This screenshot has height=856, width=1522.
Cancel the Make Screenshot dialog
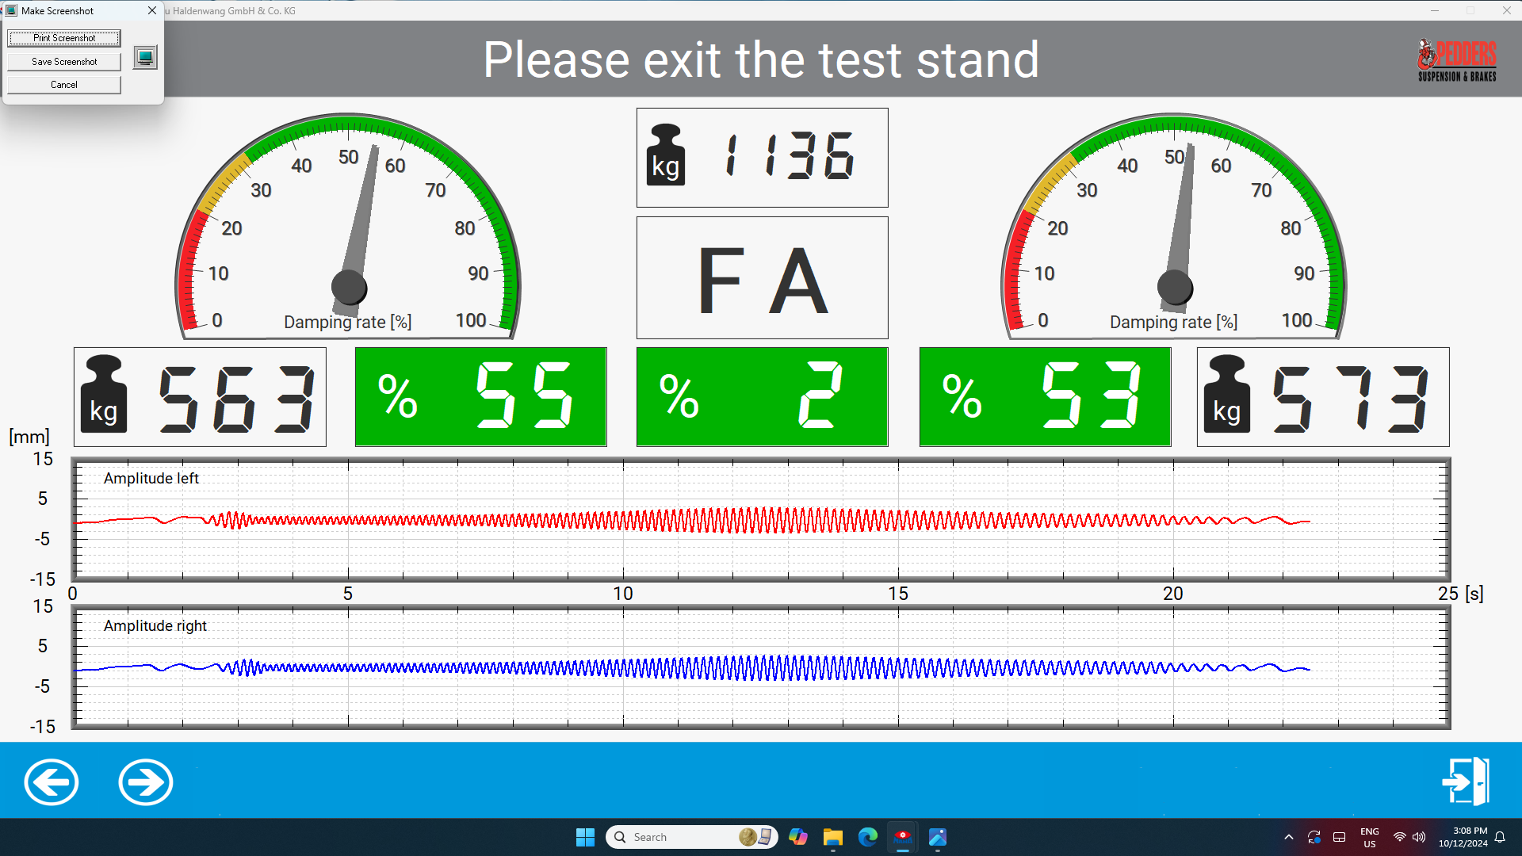click(64, 85)
